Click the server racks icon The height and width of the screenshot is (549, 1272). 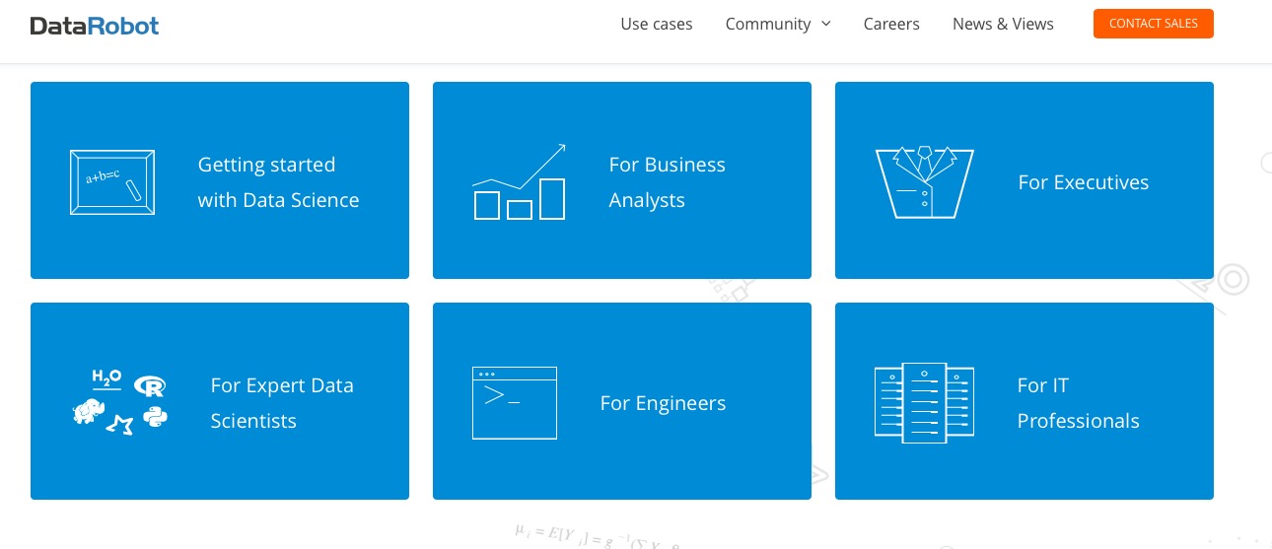tap(924, 402)
